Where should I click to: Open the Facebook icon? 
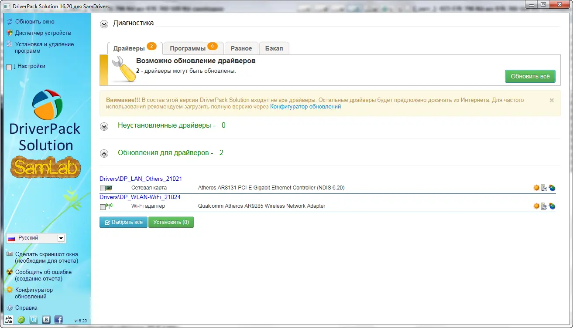[x=58, y=320]
